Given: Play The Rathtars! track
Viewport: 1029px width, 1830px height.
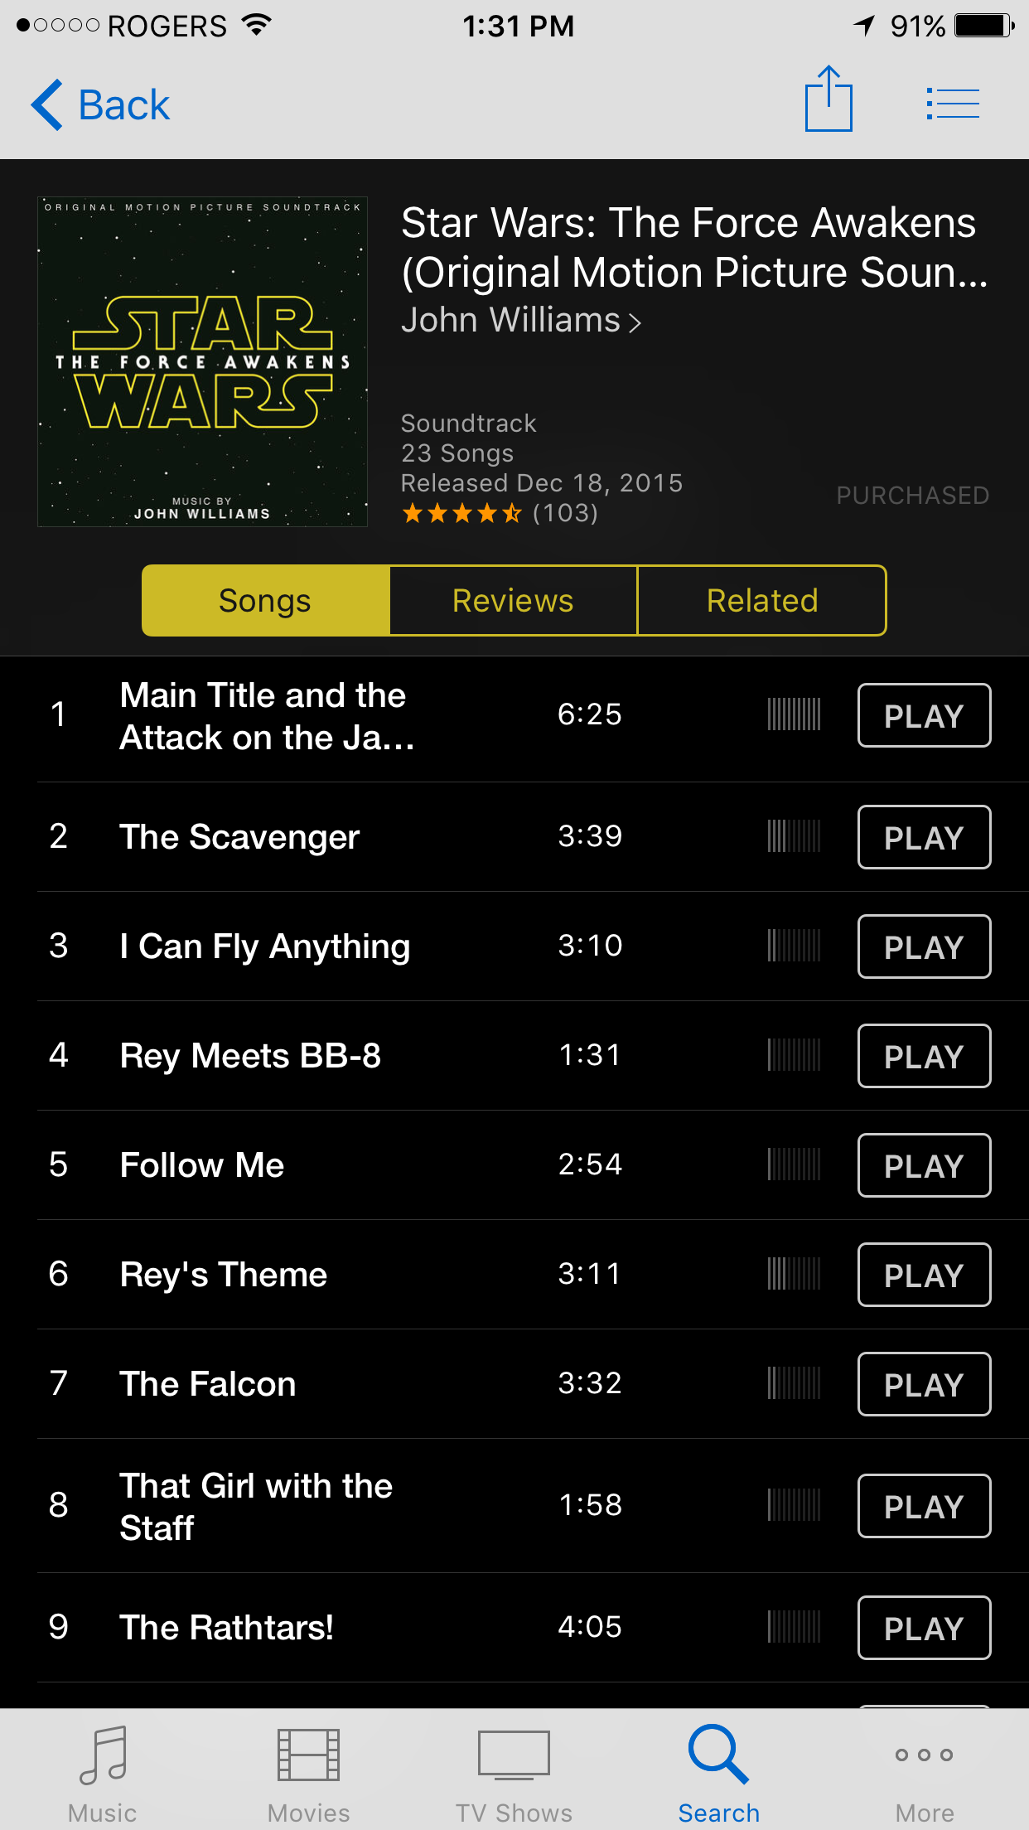Looking at the screenshot, I should [x=924, y=1628].
